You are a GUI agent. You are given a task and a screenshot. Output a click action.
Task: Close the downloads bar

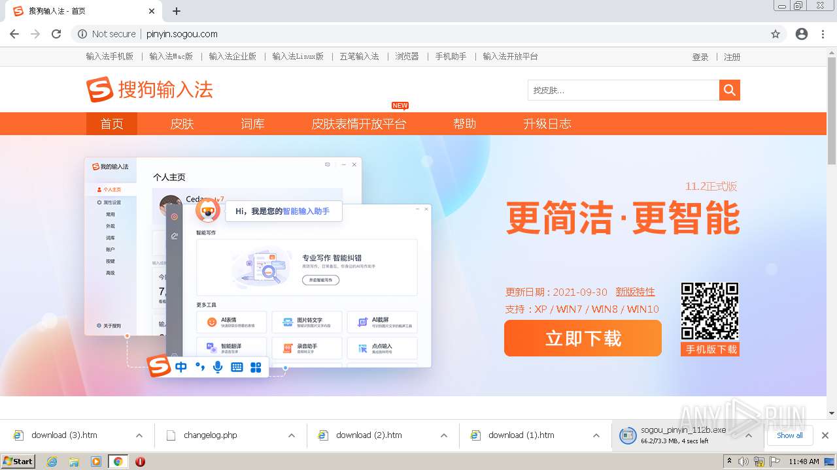825,435
